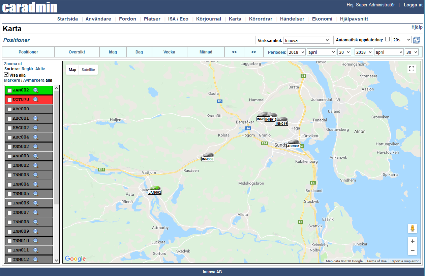Open the Verksamhet dropdown showing Innova
425x276 pixels.
(x=307, y=40)
